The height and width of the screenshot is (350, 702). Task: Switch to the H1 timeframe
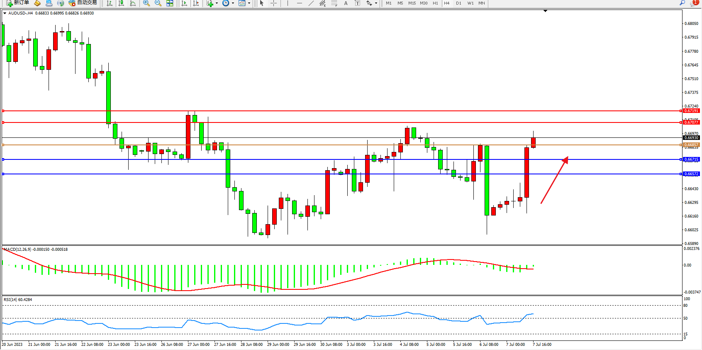point(435,3)
